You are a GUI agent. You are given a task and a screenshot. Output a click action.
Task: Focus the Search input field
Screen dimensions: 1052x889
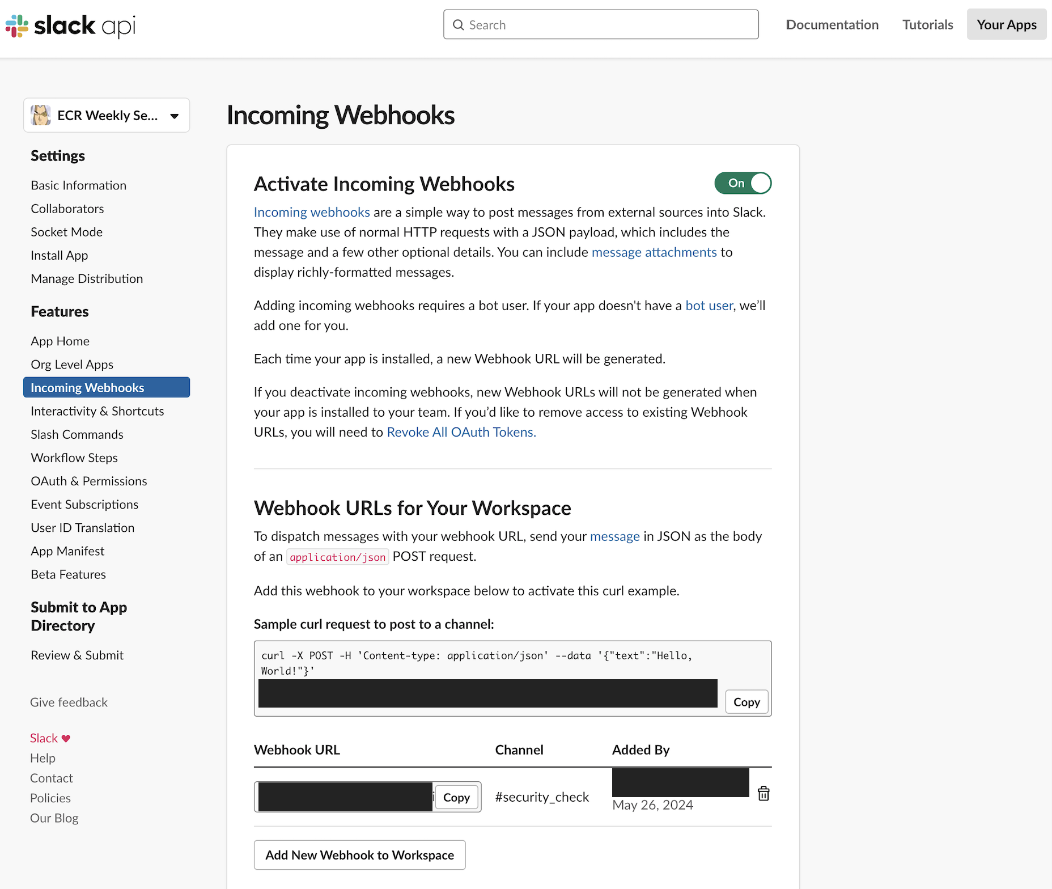601,25
